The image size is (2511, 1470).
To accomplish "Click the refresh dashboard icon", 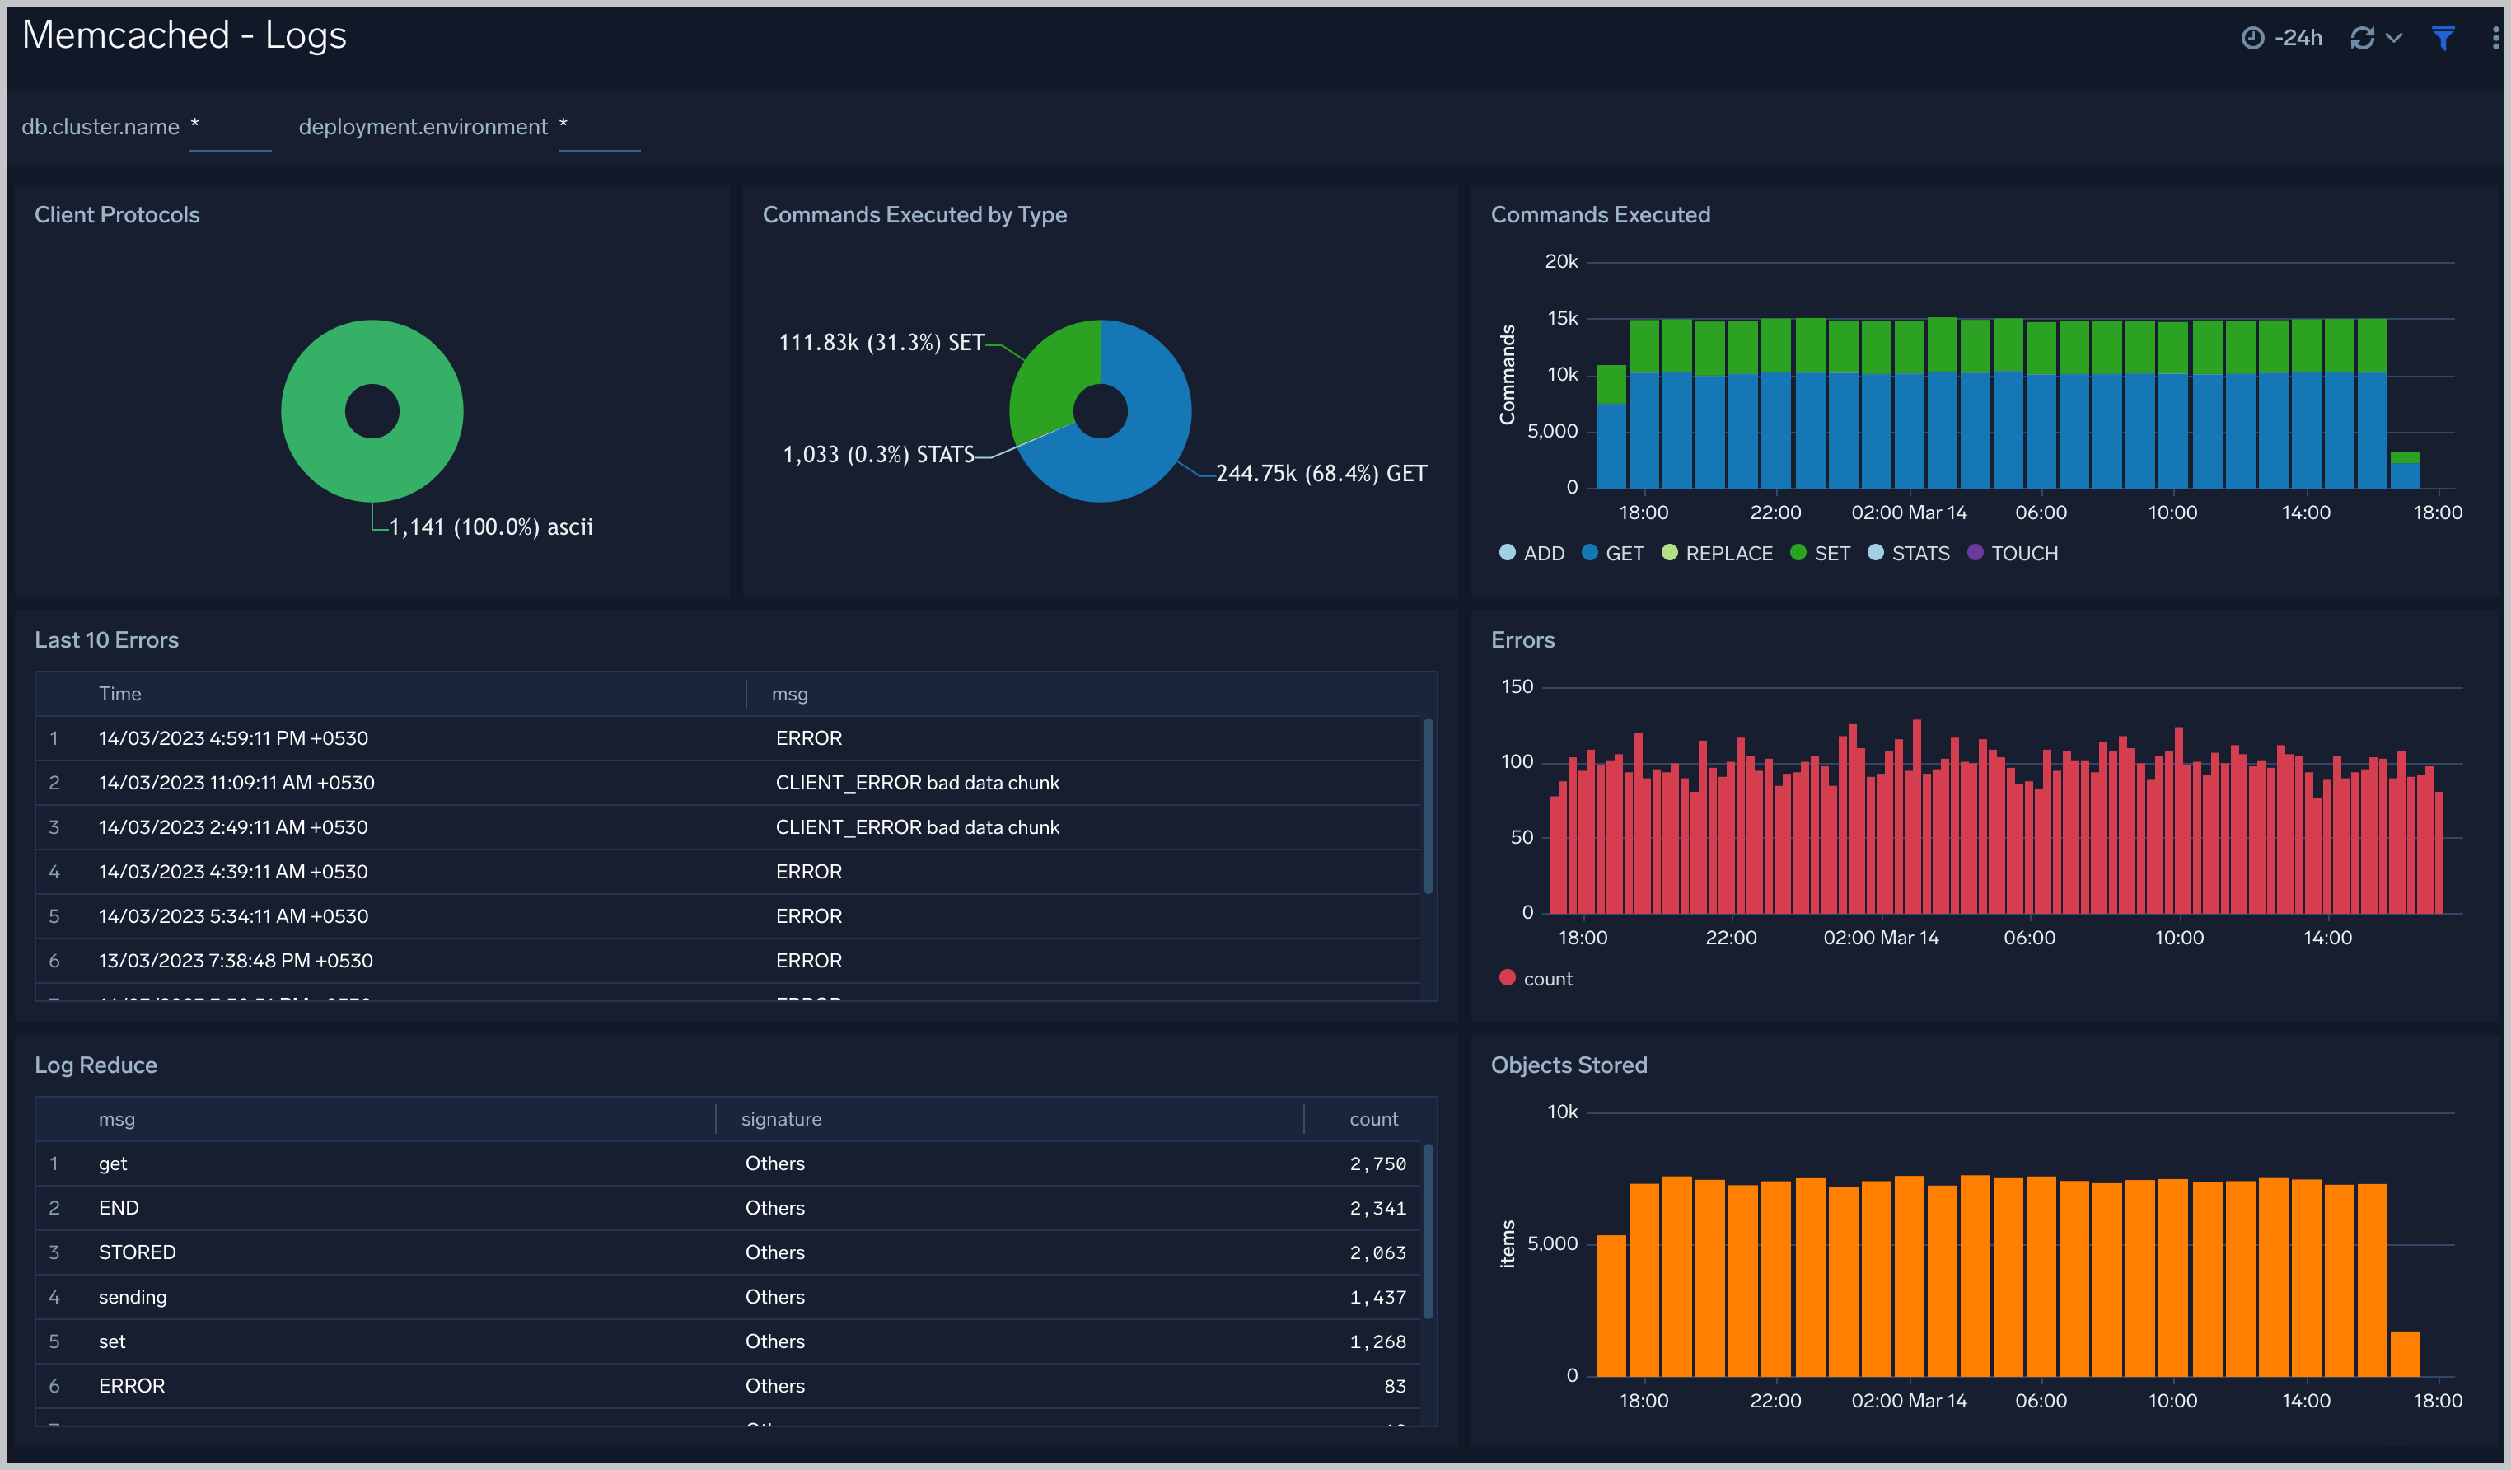I will 2362,38.
